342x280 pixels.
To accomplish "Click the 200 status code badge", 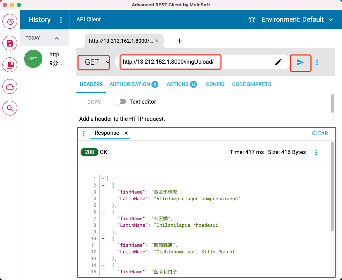I will (89, 152).
